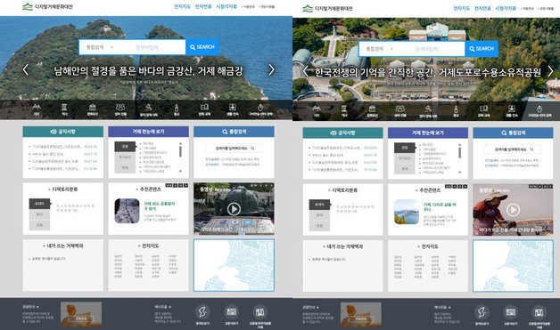Open the 공지사항 panel header on right page
Screen dimensions: 560x330
tap(342, 133)
